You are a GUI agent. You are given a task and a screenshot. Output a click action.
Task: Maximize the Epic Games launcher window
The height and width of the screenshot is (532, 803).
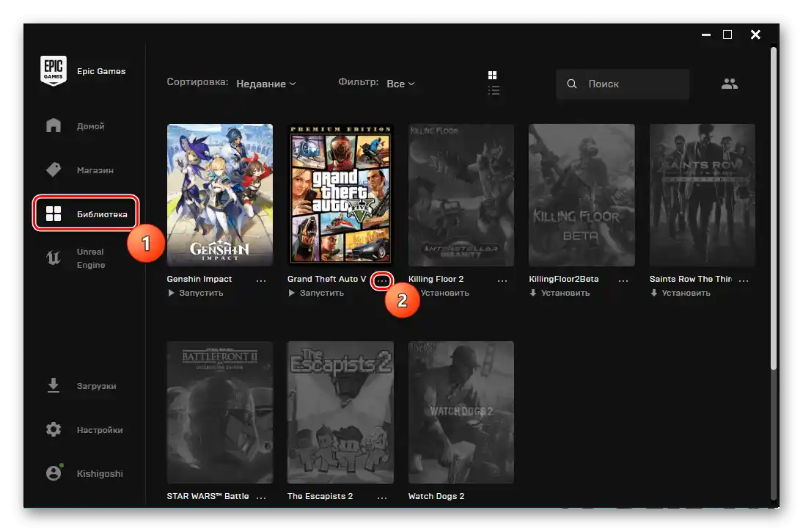727,34
